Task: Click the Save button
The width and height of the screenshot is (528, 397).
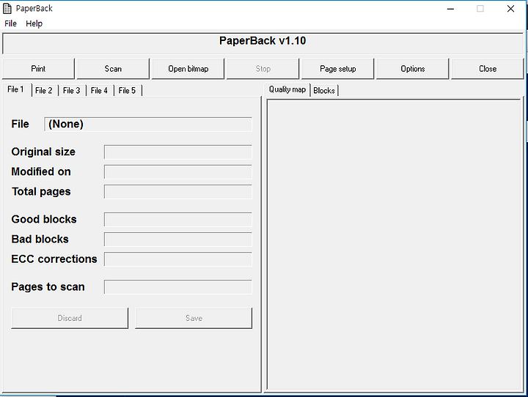Action: [194, 318]
